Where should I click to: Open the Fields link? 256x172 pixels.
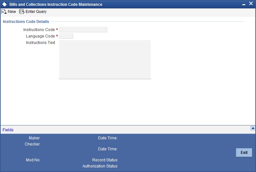(8, 130)
